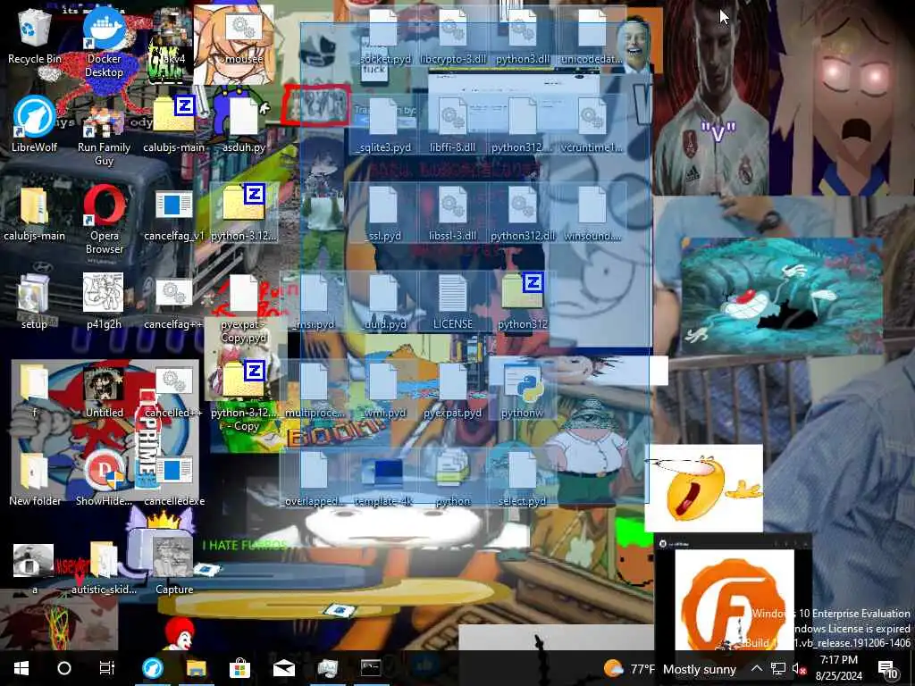Open the notification center with 10 alerts
Viewport: 915px width, 686px height.
tap(887, 669)
